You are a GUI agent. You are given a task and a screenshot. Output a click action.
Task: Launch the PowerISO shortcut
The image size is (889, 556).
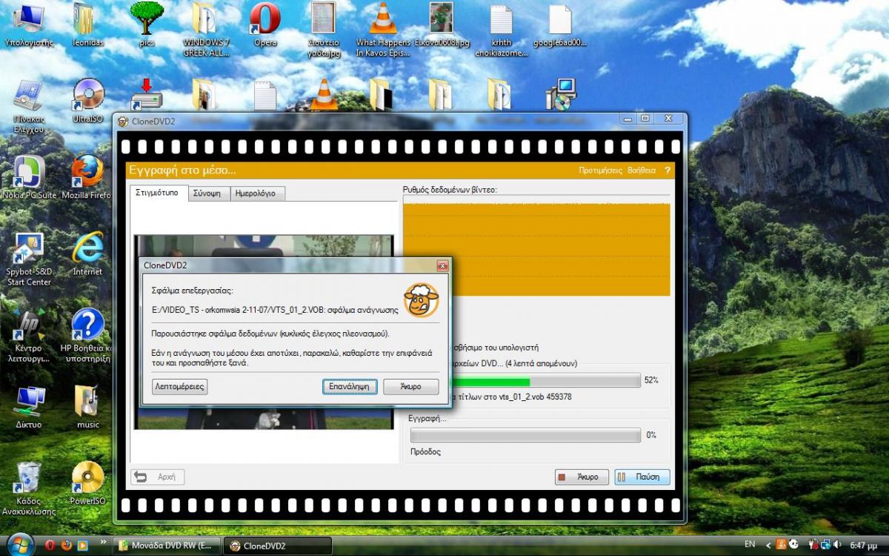tap(87, 483)
